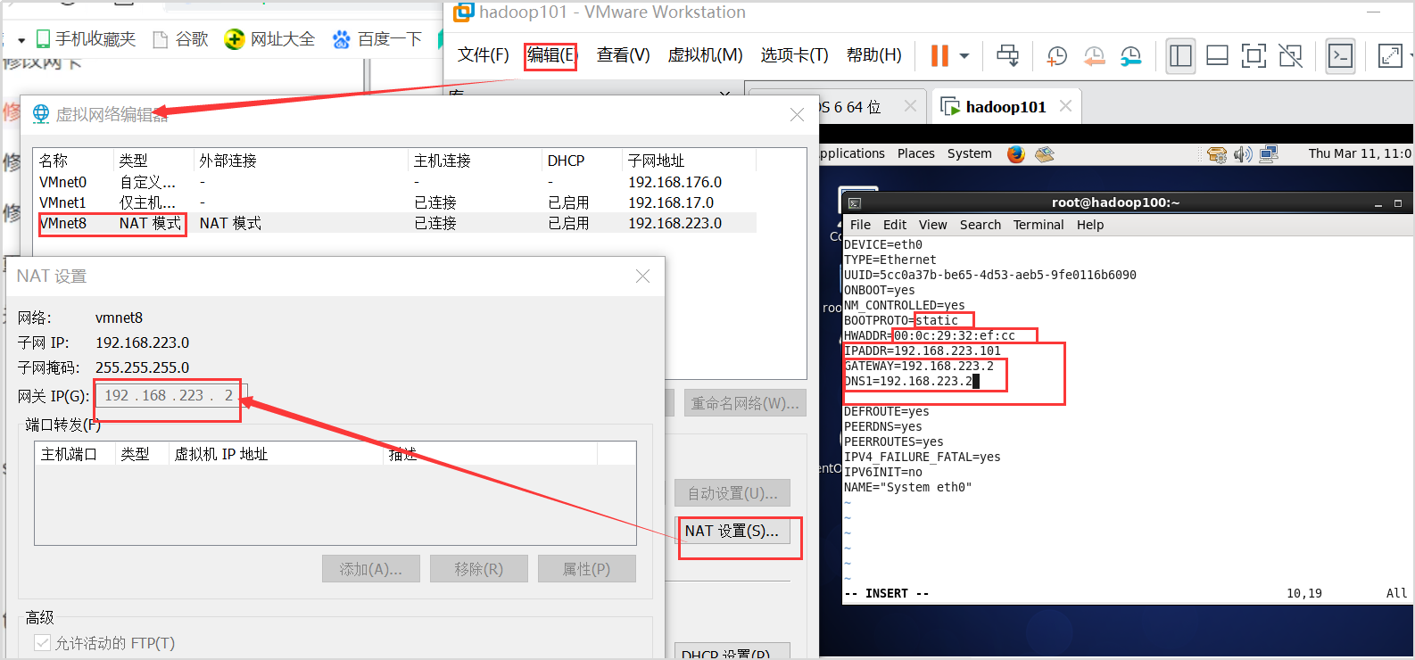This screenshot has width=1415, height=660.
Task: Select the VMnet1 row in network list
Action: (394, 202)
